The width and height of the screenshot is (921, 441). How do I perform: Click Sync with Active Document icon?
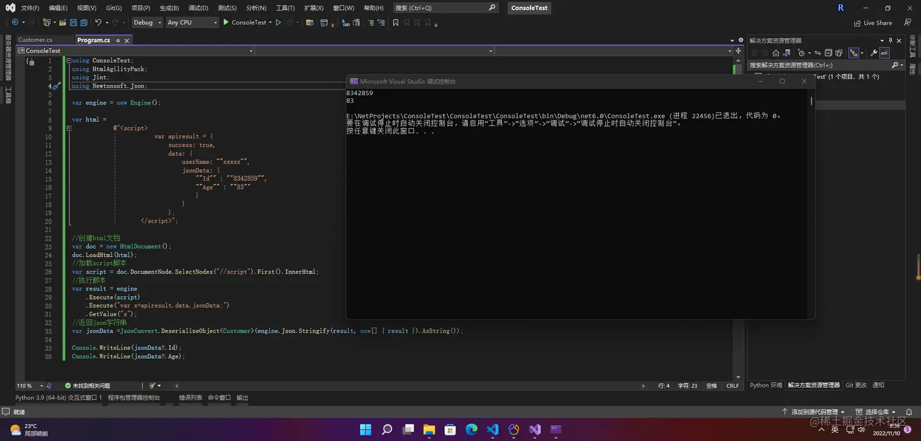click(x=818, y=53)
